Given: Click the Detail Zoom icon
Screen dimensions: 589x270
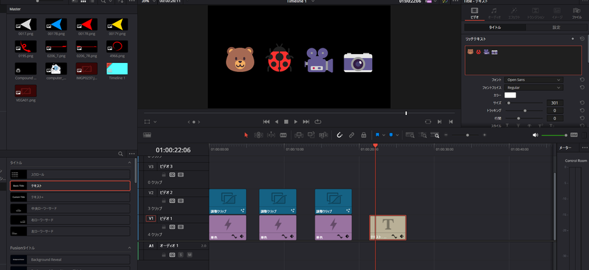Looking at the screenshot, I should tap(423, 135).
